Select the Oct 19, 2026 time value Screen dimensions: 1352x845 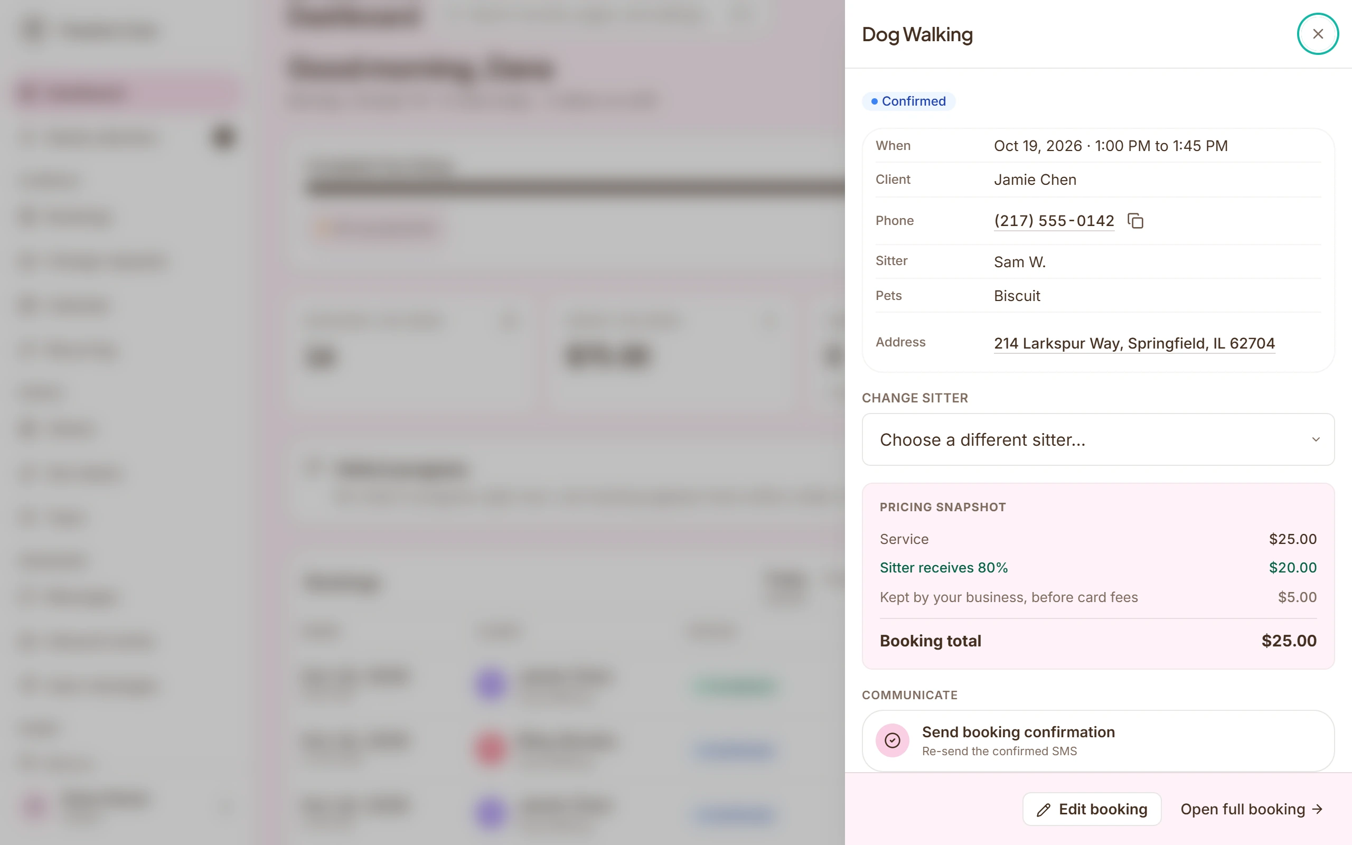(1111, 146)
